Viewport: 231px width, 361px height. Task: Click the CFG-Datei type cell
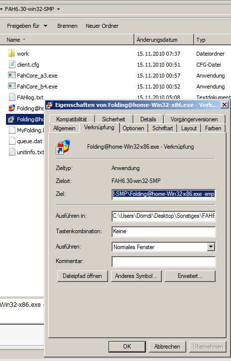(x=209, y=65)
